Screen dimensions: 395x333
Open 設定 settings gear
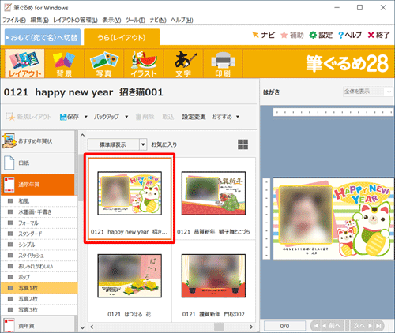321,35
